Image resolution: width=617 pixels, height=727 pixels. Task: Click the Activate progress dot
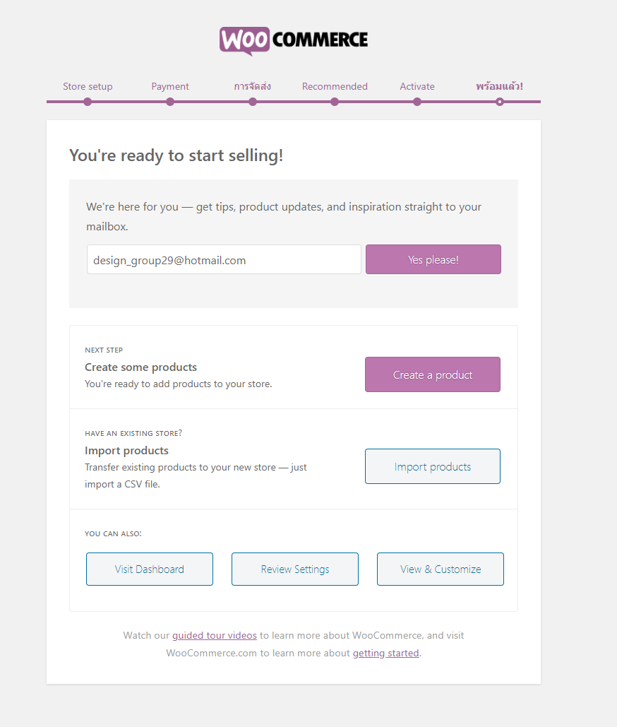417,102
